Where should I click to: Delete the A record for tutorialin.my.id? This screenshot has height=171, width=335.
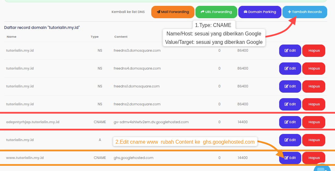[314, 140]
